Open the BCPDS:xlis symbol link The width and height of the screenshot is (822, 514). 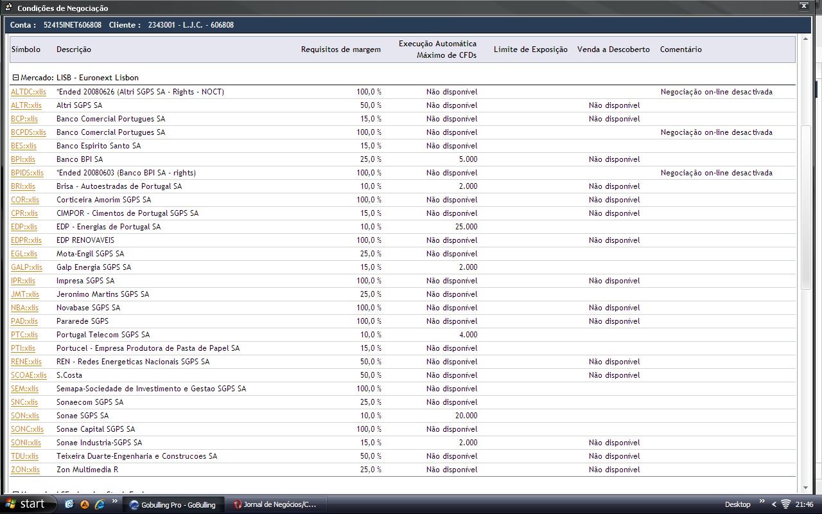(28, 132)
